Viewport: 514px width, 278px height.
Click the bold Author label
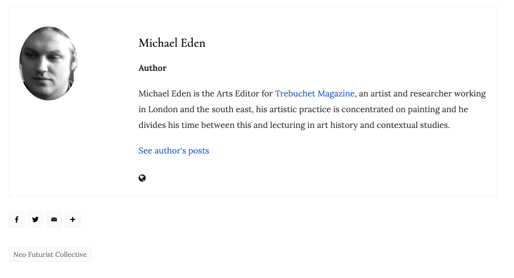coord(152,68)
